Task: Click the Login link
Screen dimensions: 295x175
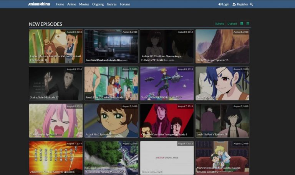Action: coord(224,4)
